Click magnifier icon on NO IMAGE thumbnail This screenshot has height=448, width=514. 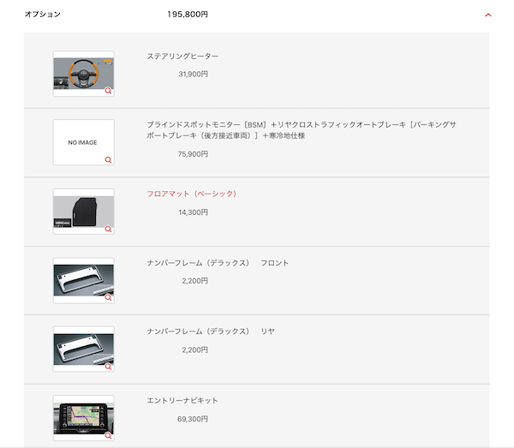coord(109,159)
